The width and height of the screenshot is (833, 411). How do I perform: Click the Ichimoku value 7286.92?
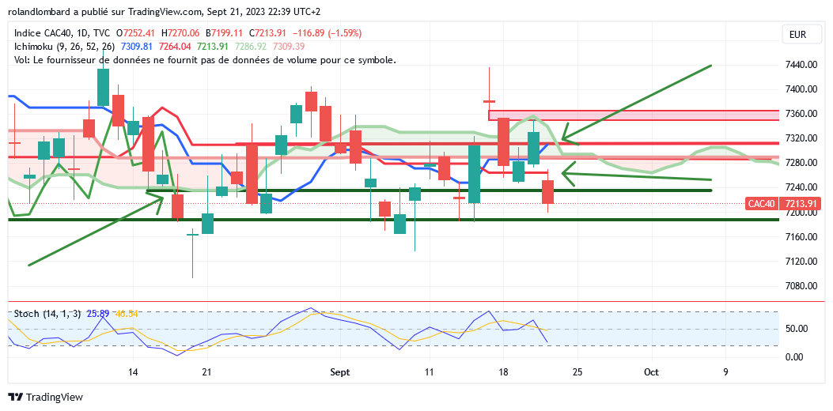(x=251, y=47)
